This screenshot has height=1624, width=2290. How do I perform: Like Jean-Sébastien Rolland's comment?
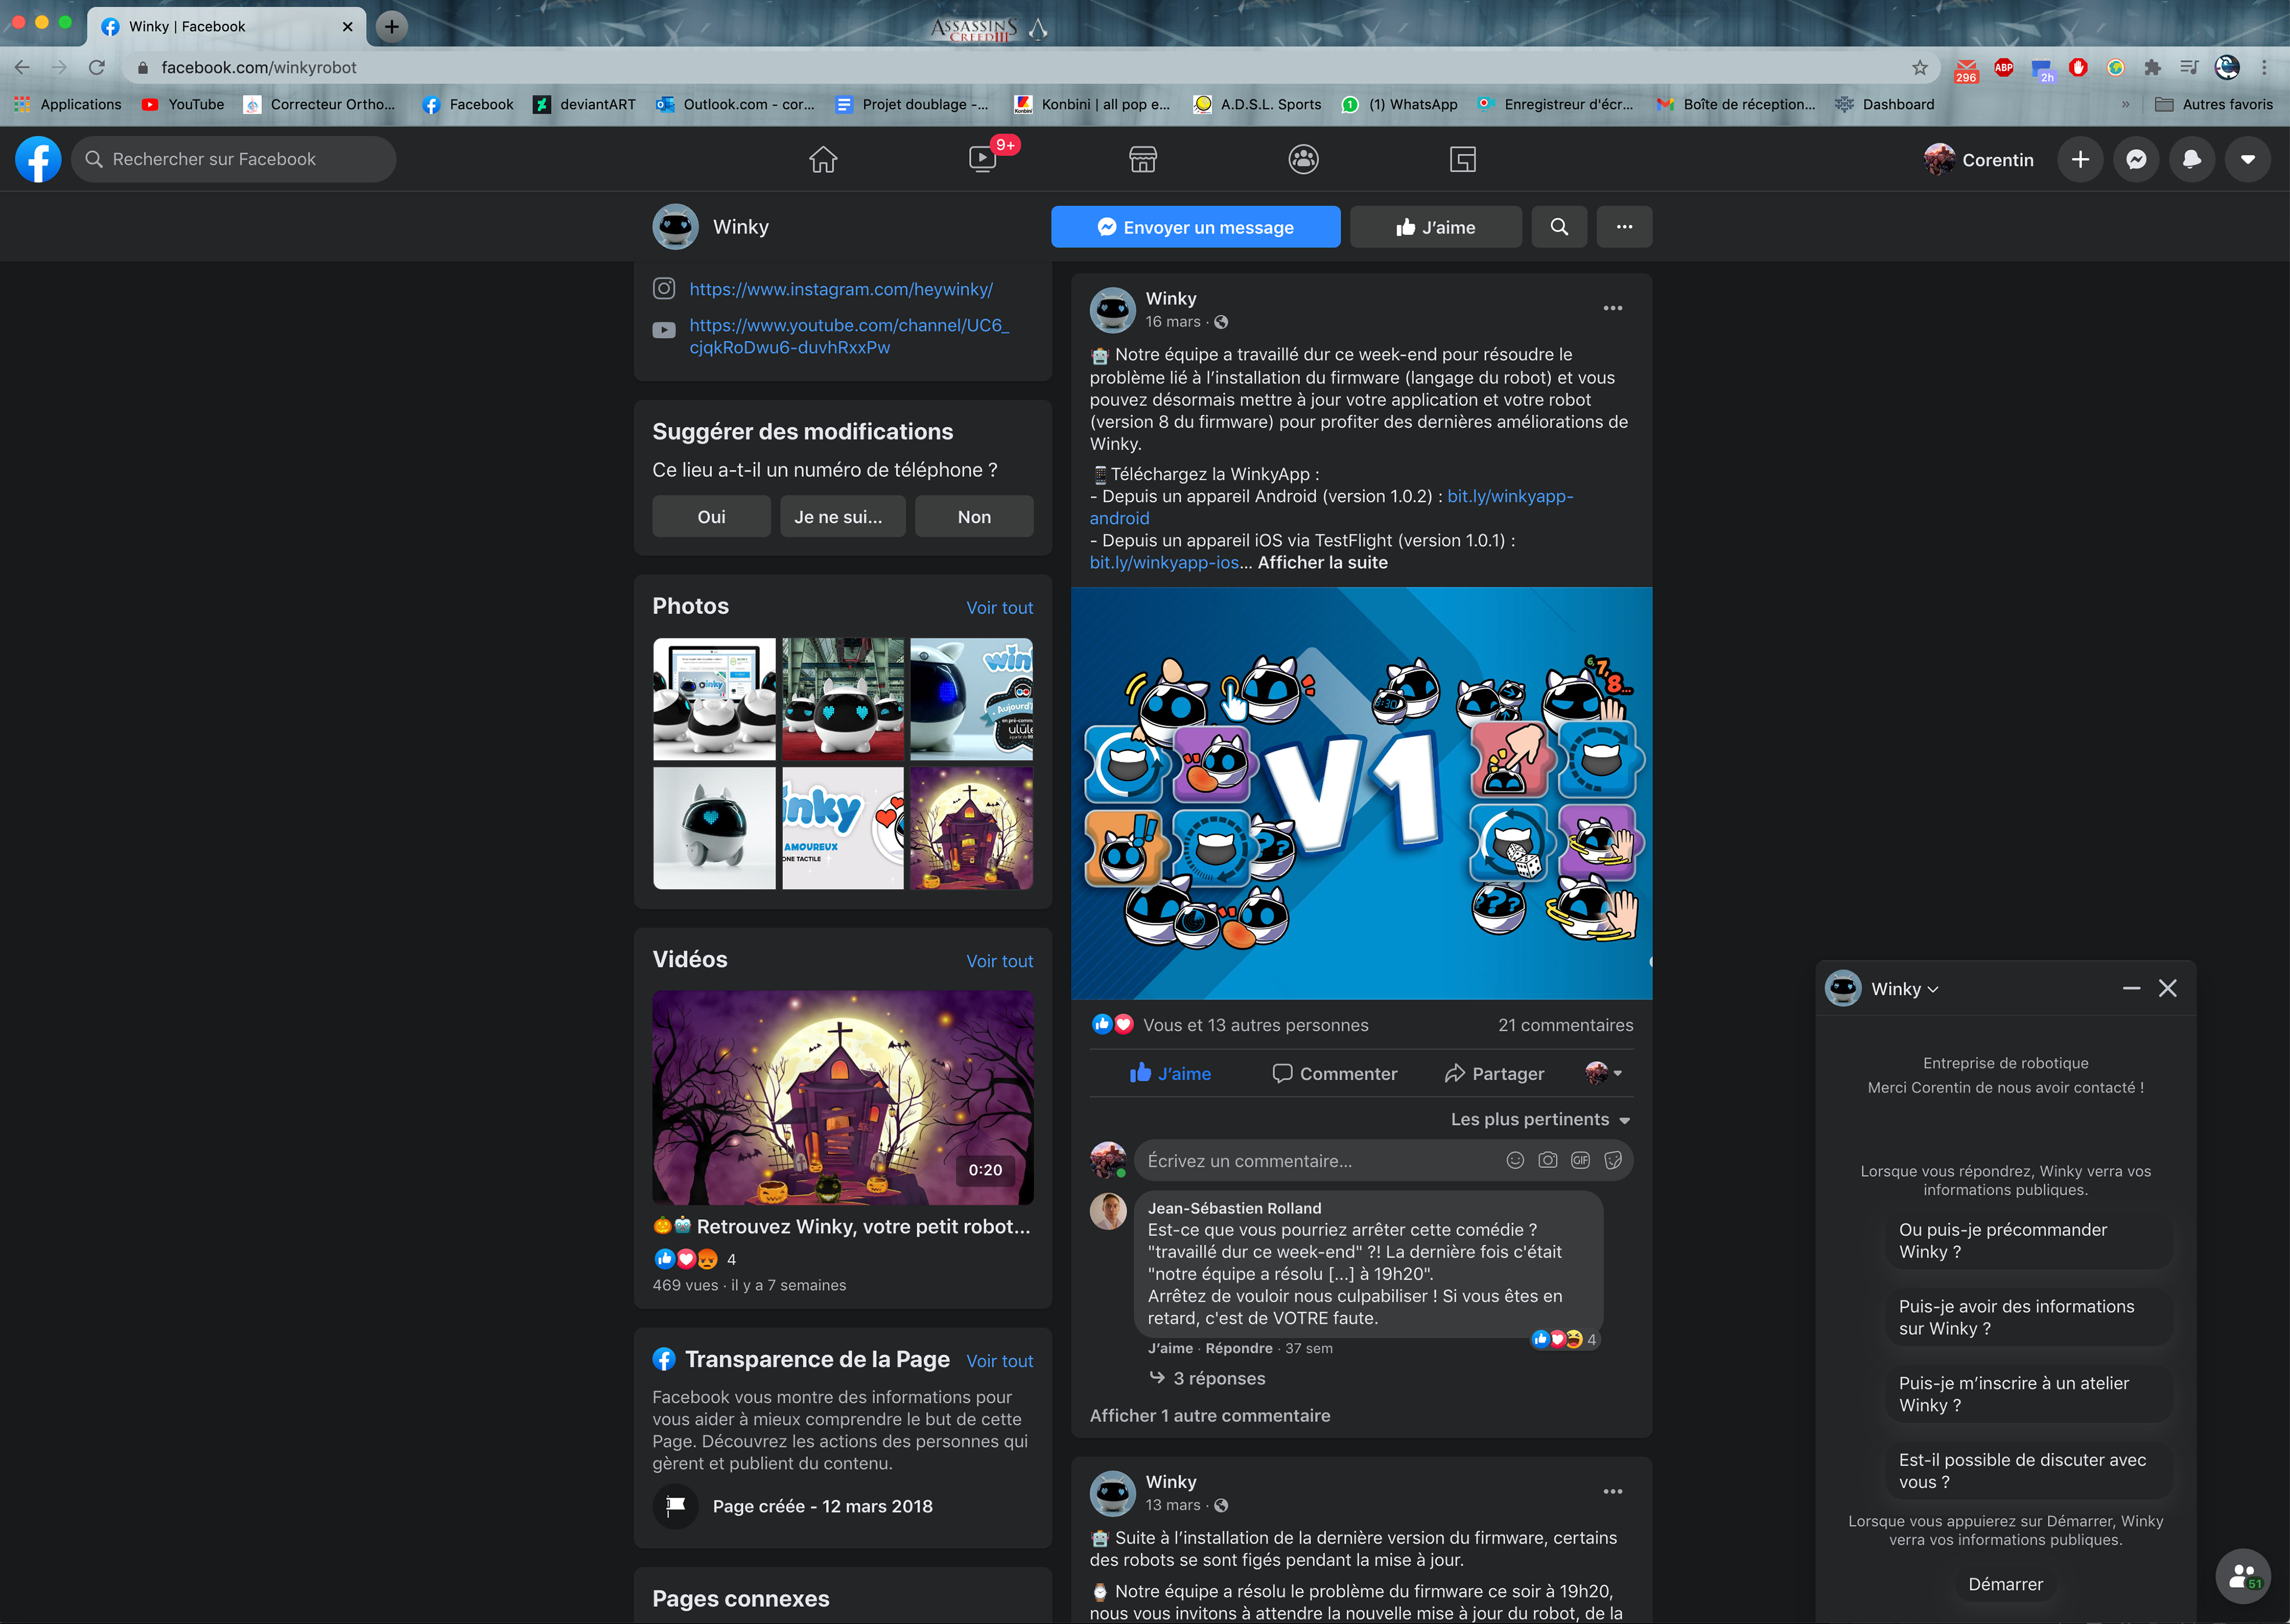point(1170,1348)
